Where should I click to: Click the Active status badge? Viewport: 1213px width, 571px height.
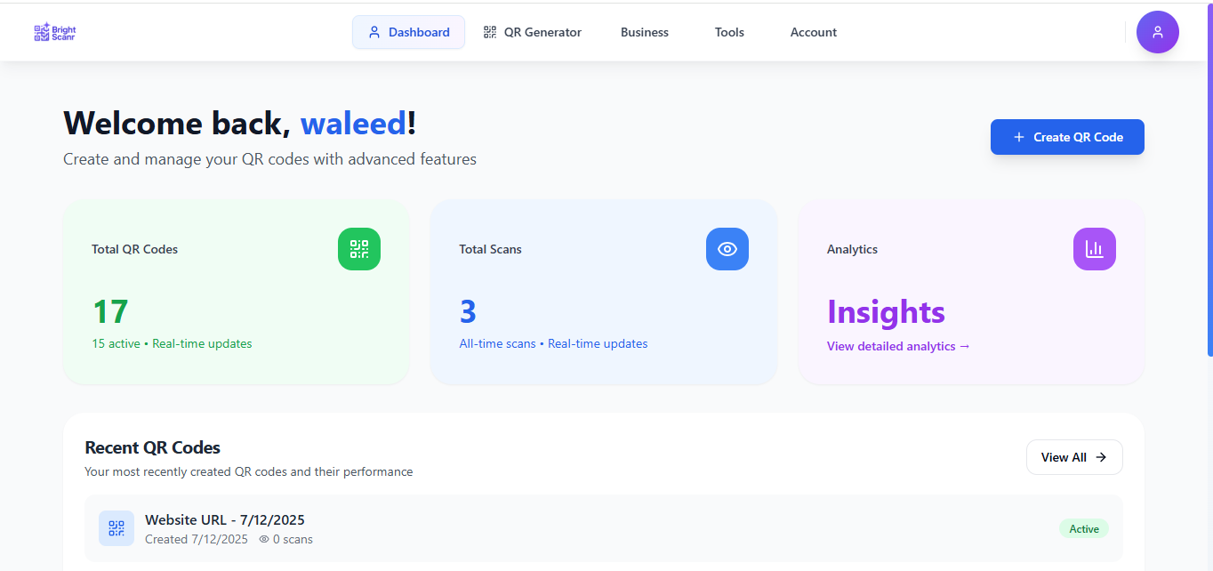pos(1084,528)
